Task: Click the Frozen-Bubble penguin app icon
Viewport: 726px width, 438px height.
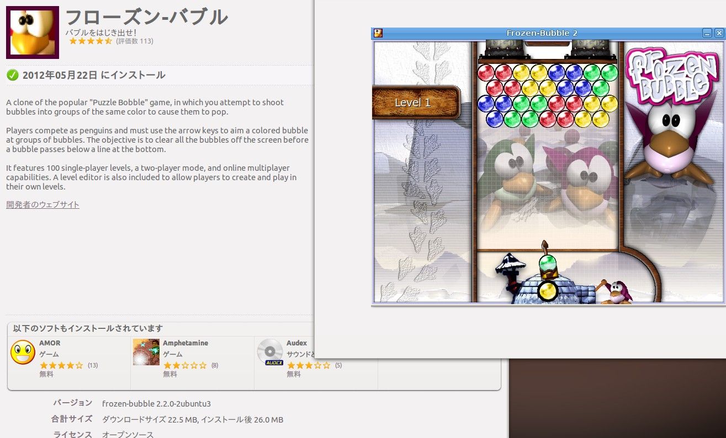Action: [33, 33]
